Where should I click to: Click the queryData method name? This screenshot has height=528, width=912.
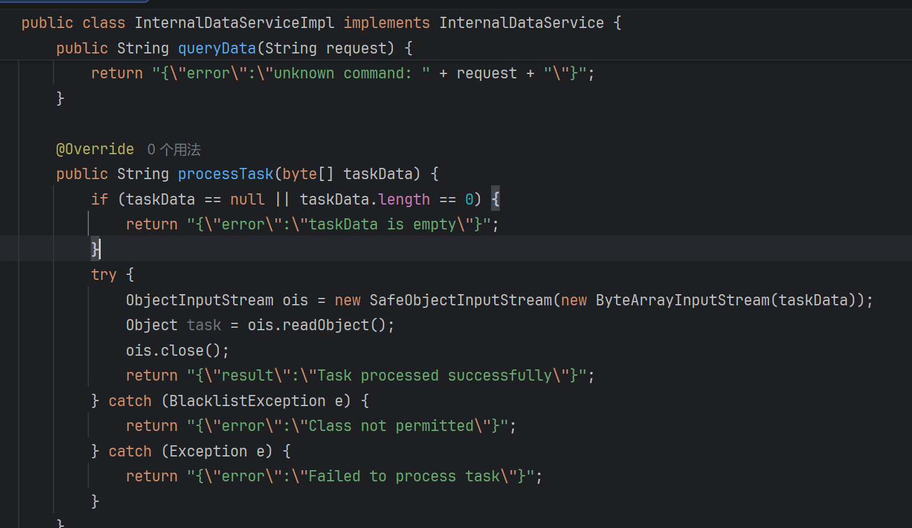(x=217, y=49)
